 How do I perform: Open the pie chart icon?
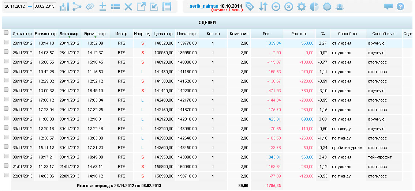pyautogui.click(x=314, y=7)
